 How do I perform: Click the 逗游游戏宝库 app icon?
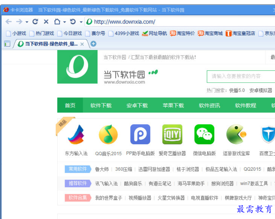click(x=236, y=134)
